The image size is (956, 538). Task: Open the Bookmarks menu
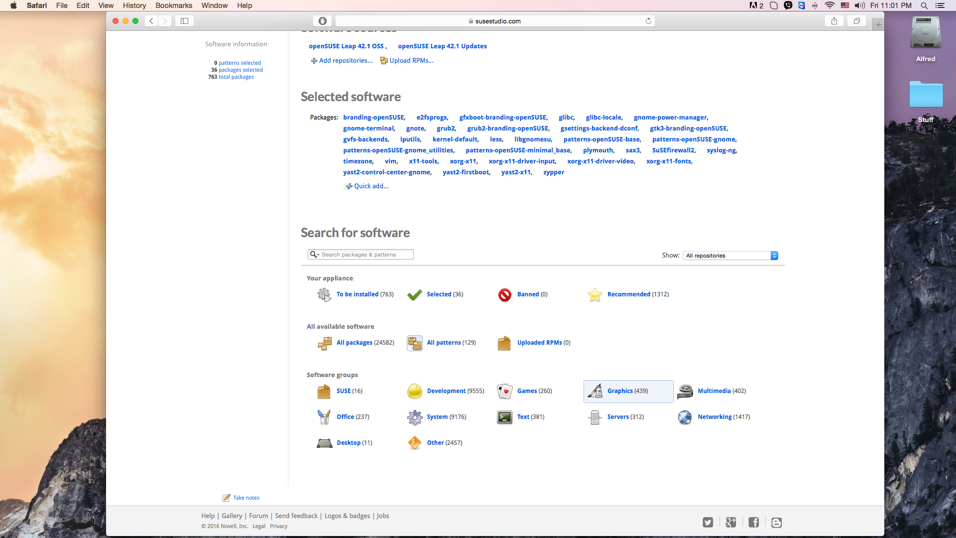(x=173, y=5)
